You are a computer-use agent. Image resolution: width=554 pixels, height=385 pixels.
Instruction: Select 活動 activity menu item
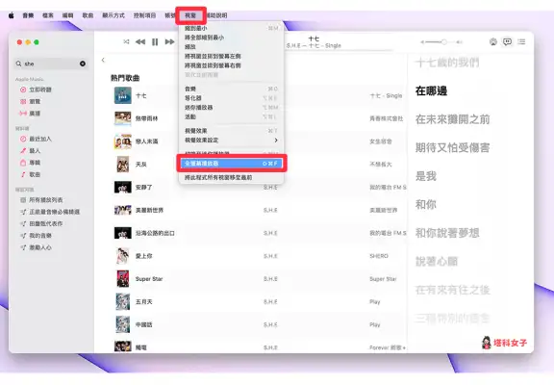tap(231, 116)
